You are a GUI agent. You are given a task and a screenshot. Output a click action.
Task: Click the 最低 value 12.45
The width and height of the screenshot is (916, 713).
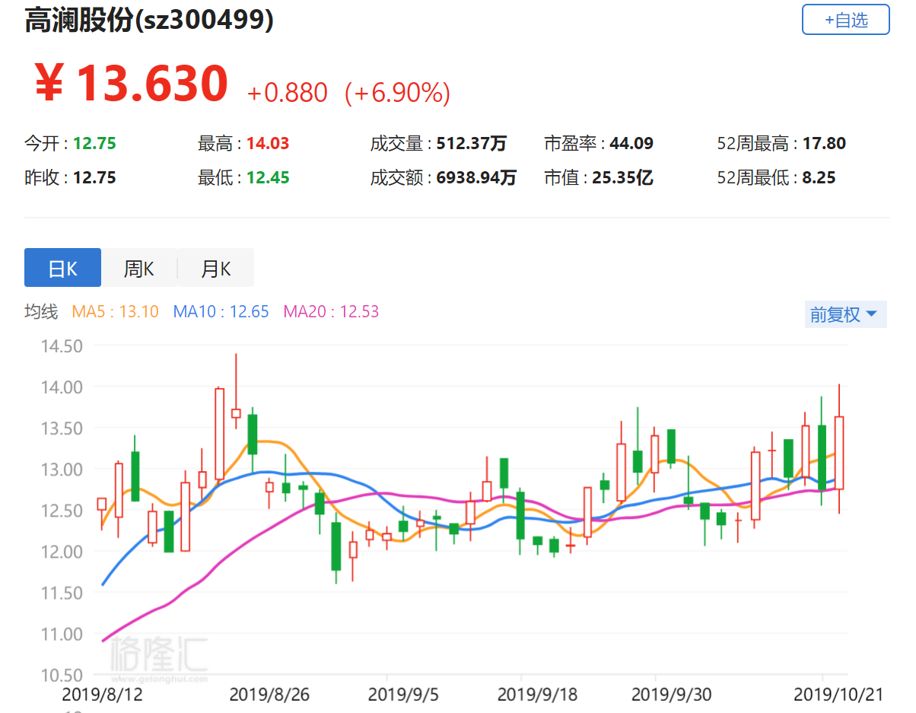268,178
